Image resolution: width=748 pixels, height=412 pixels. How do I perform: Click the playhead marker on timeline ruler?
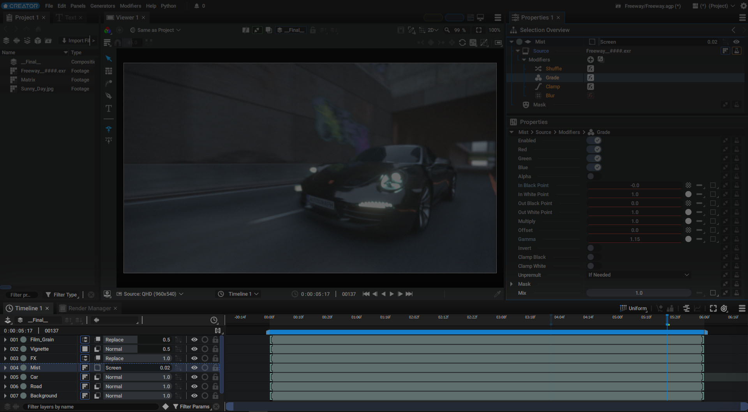pos(667,320)
